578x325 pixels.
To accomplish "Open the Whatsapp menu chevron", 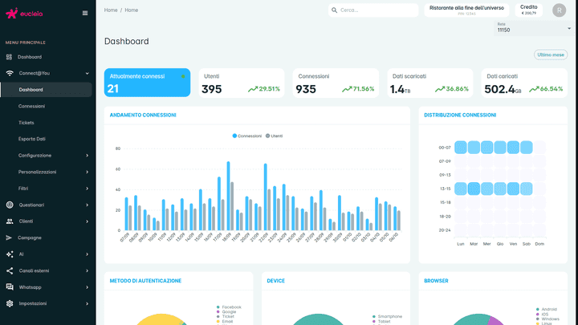I will click(88, 287).
